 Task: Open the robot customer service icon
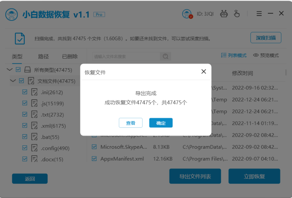(224, 14)
